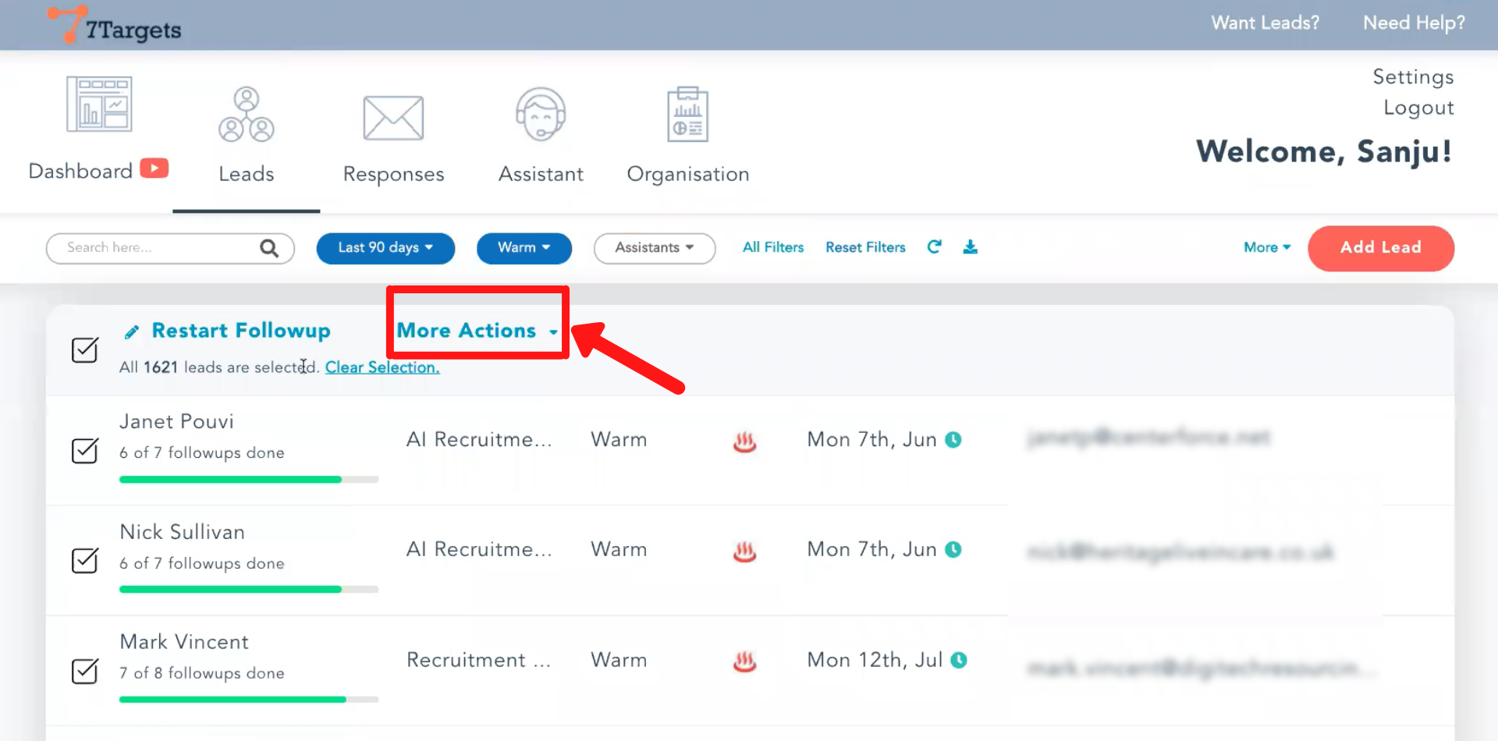Click the search magnifier icon
This screenshot has height=741, width=1498.
(x=269, y=248)
